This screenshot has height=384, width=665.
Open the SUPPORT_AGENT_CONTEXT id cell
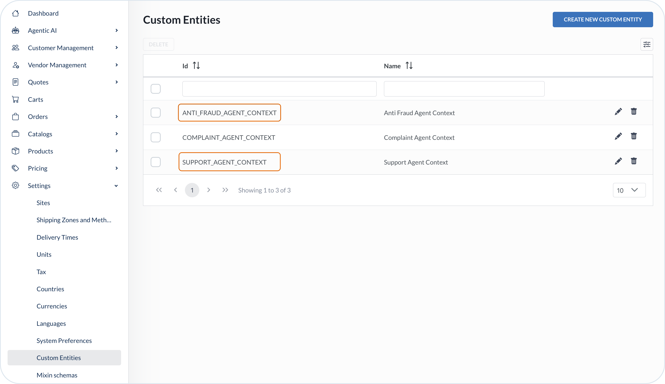(x=224, y=162)
